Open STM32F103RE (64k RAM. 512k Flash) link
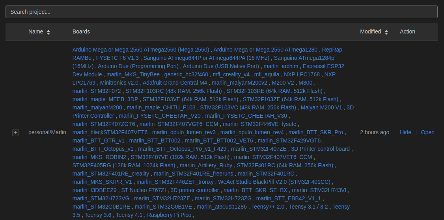Viewport: 444px width, 220px height. tap(274, 91)
